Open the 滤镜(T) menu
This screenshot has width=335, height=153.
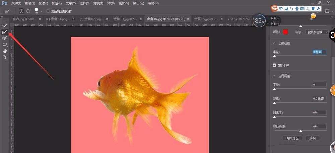click(98, 3)
